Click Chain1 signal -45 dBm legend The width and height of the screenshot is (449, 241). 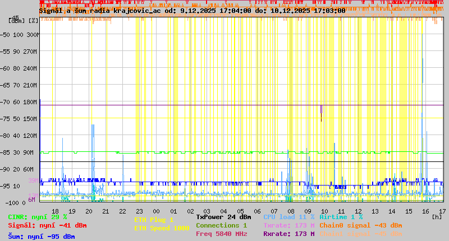(x=361, y=234)
